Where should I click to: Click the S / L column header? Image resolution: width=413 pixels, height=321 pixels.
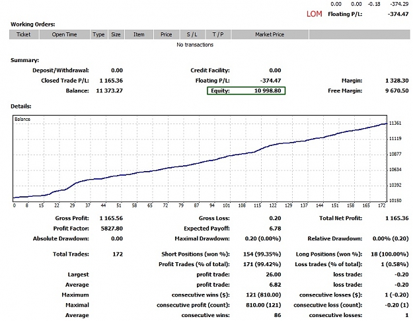click(192, 34)
